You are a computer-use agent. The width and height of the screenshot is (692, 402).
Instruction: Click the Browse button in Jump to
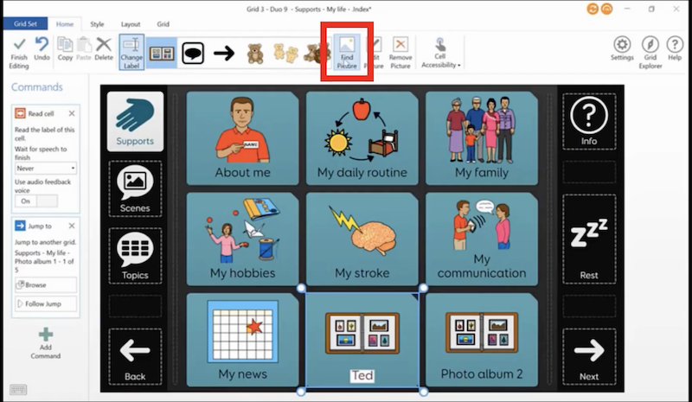[46, 284]
